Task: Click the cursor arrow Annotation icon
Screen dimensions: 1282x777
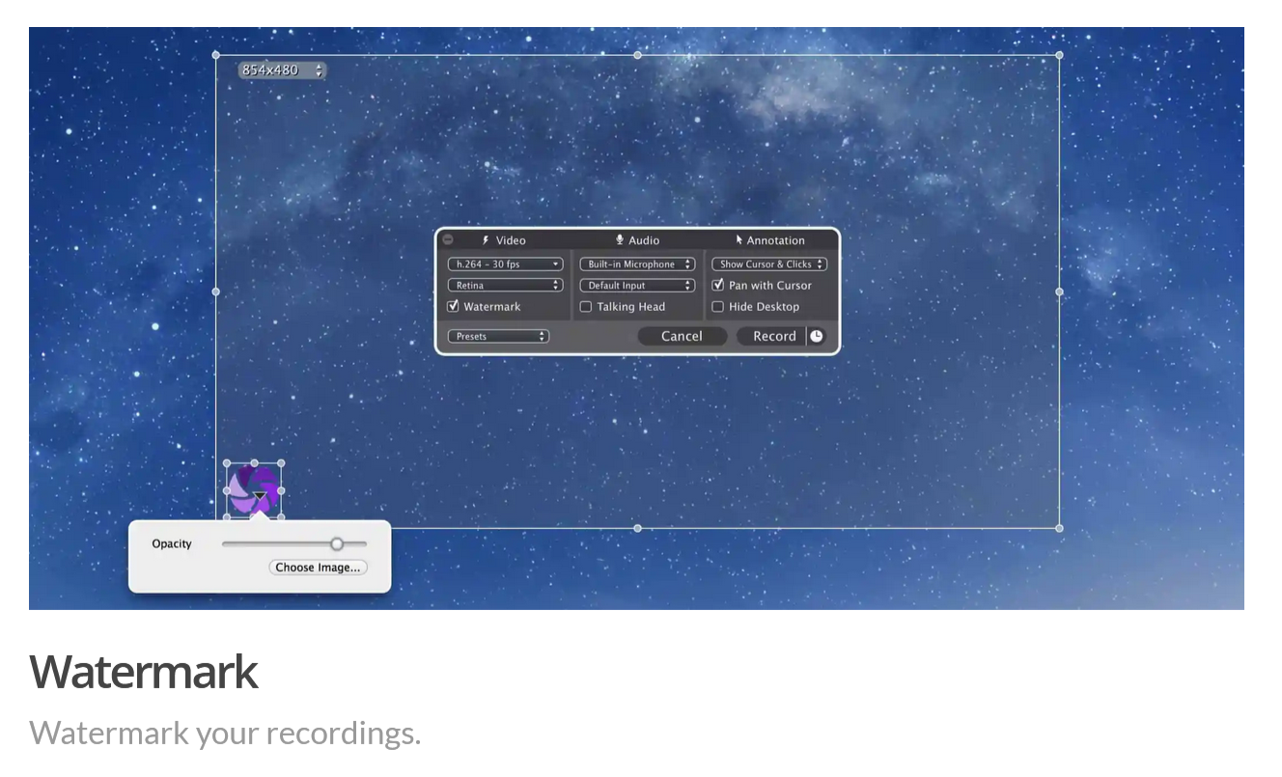Action: (739, 240)
